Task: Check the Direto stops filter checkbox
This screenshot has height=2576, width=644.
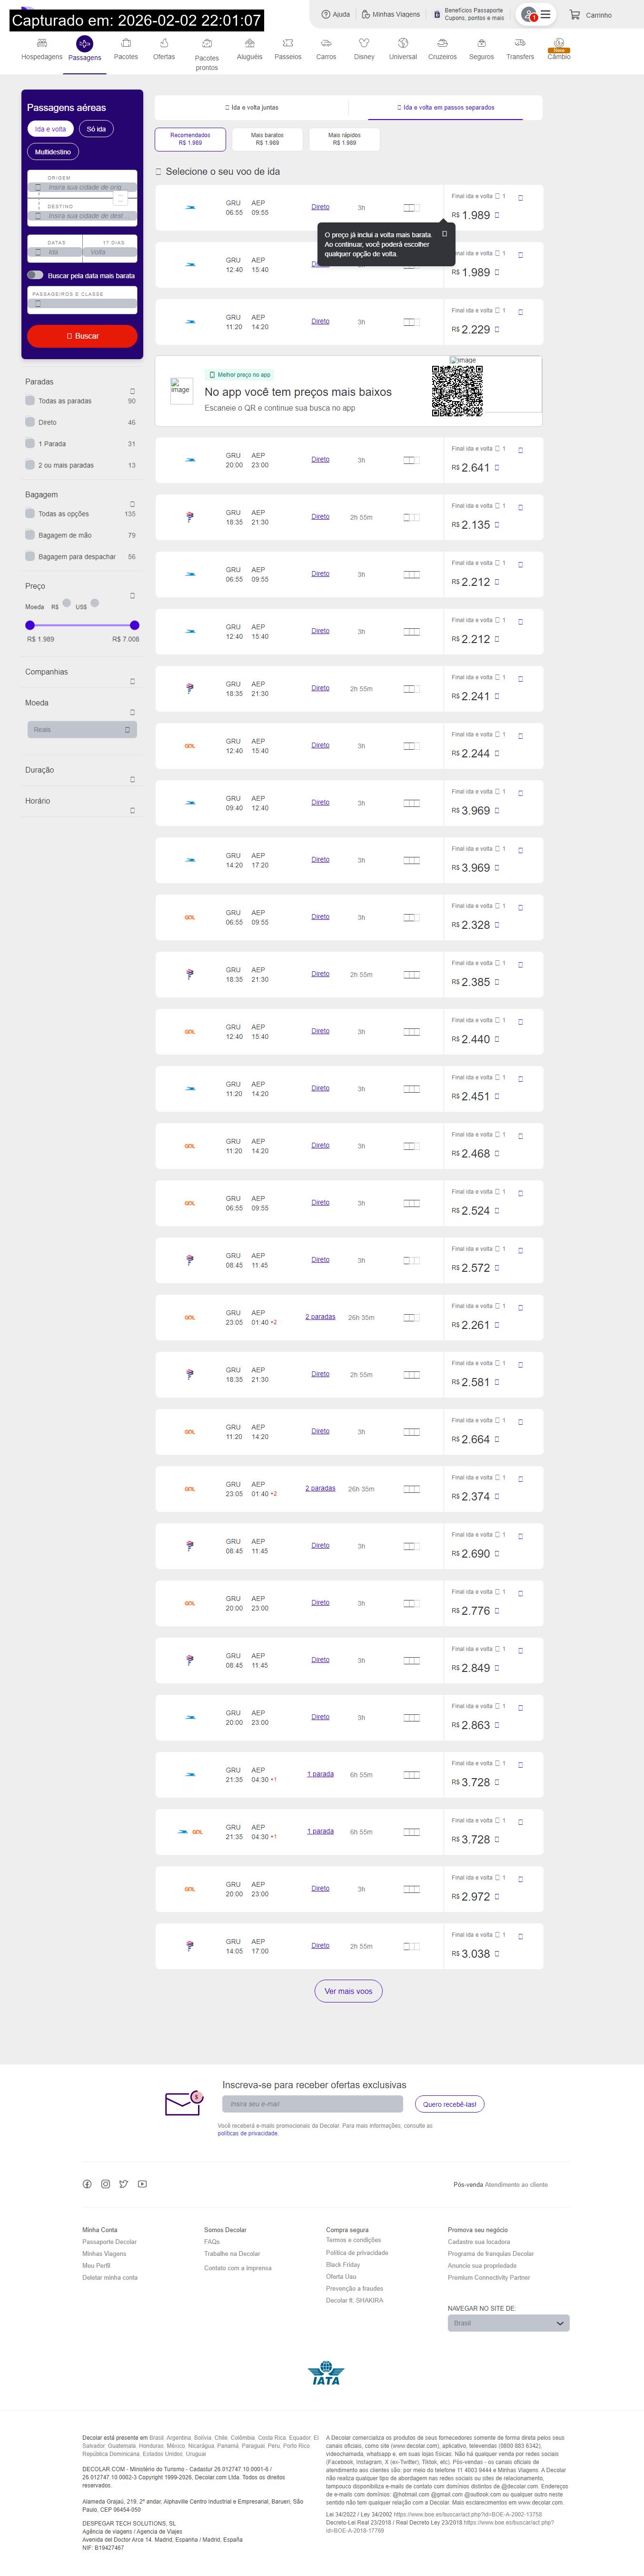Action: coord(30,422)
